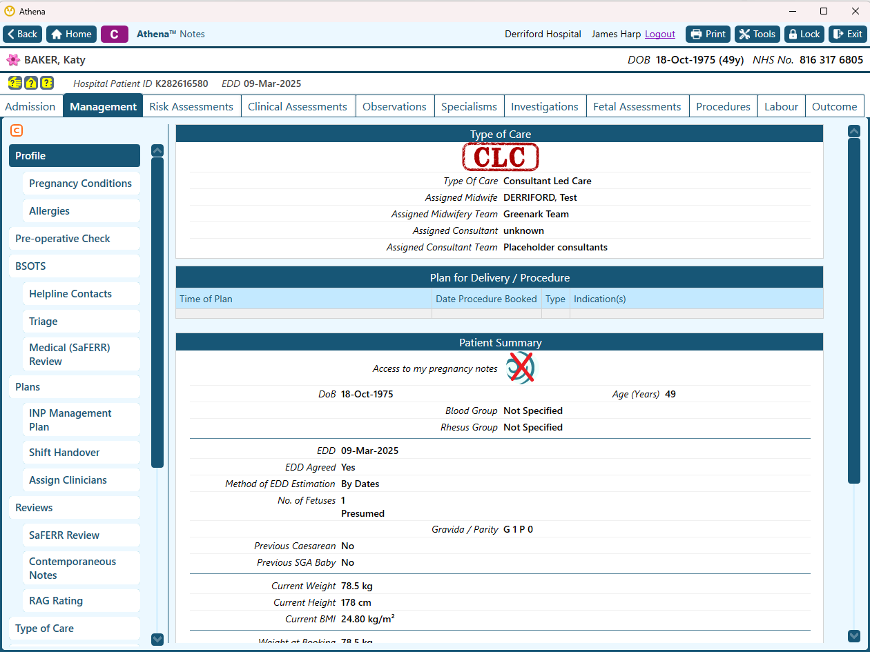Image resolution: width=870 pixels, height=652 pixels.
Task: Print the current notes
Action: click(708, 34)
